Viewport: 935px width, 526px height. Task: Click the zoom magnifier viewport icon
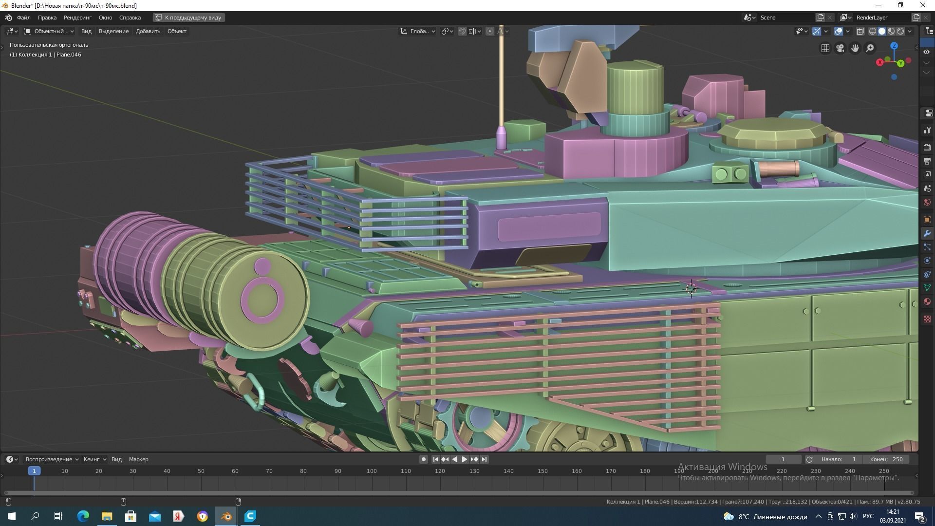(x=870, y=48)
